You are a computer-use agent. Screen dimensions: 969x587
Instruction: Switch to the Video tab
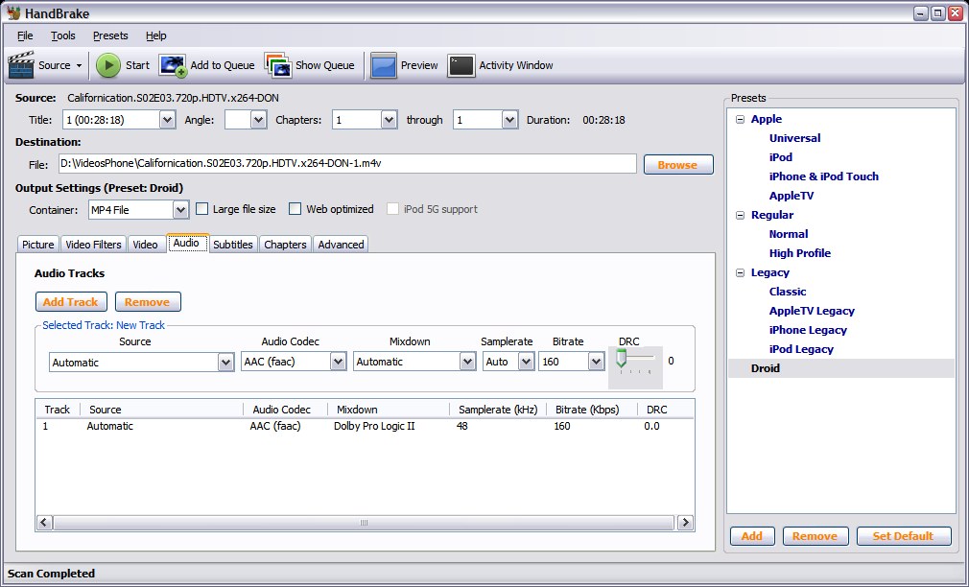pyautogui.click(x=145, y=245)
